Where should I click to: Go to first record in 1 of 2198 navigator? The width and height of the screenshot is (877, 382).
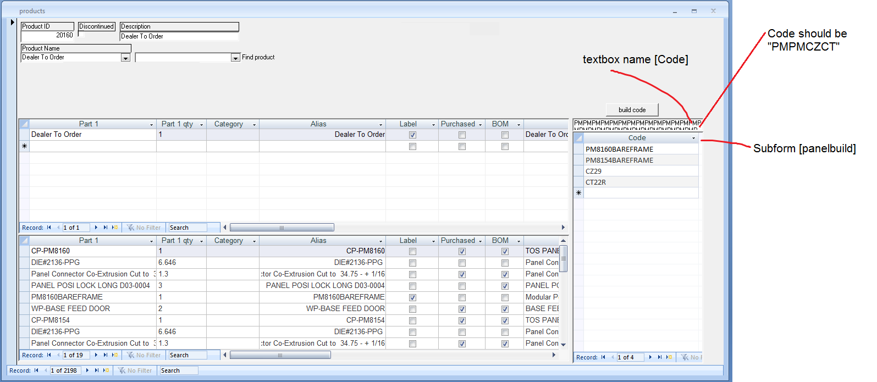[x=36, y=370]
